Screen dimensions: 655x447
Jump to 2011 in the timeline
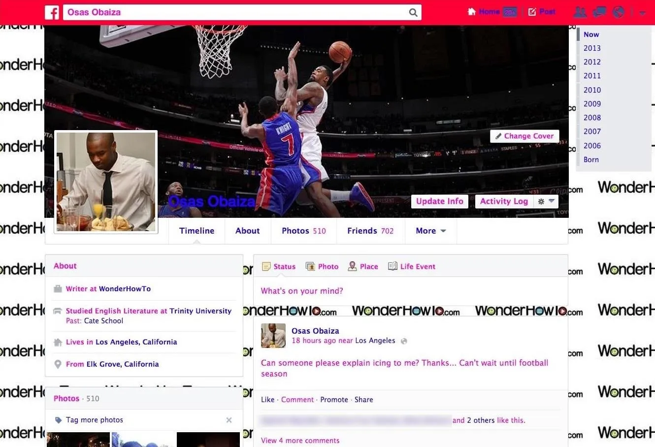click(592, 76)
